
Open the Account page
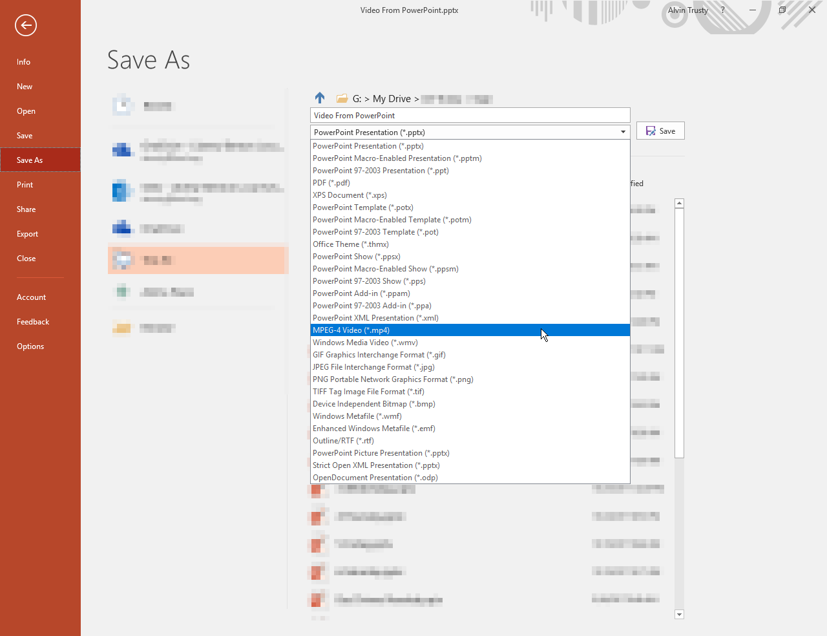click(x=40, y=297)
